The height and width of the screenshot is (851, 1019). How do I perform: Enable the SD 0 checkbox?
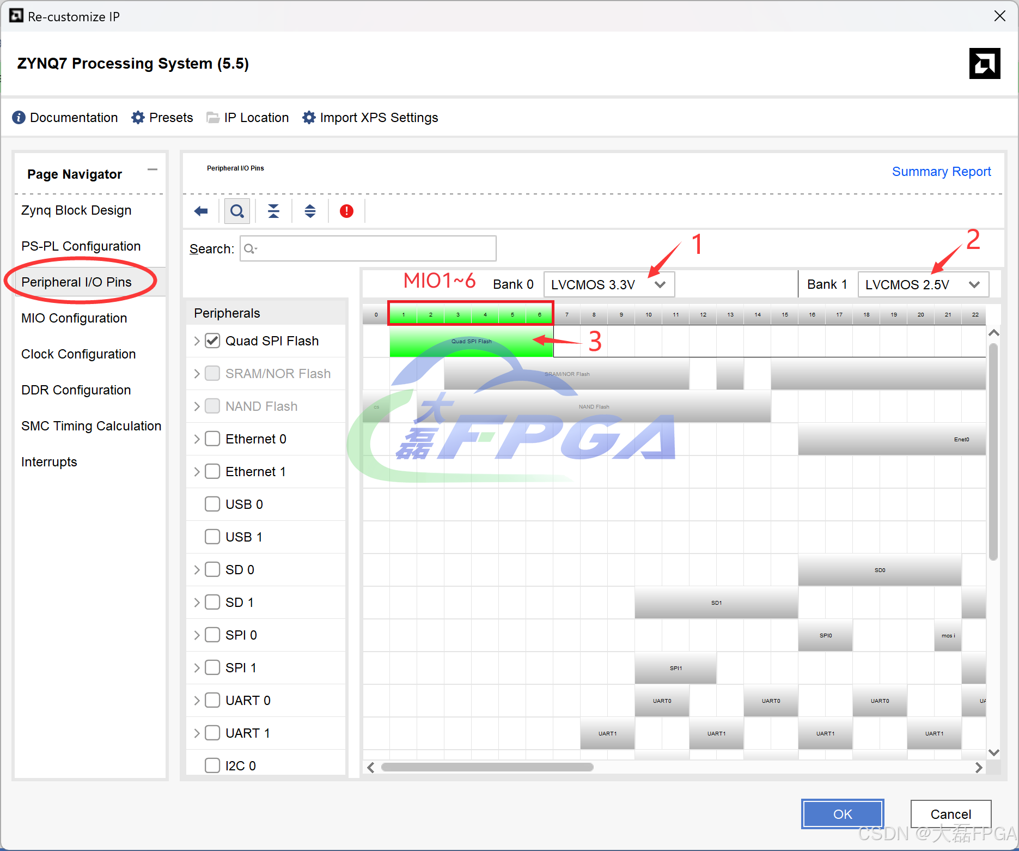pyautogui.click(x=212, y=570)
